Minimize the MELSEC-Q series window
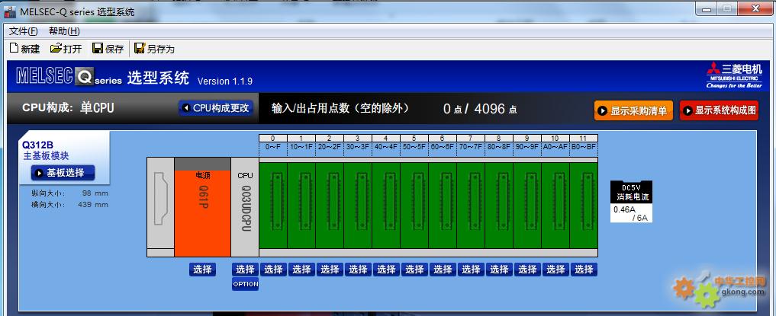 click(707, 9)
